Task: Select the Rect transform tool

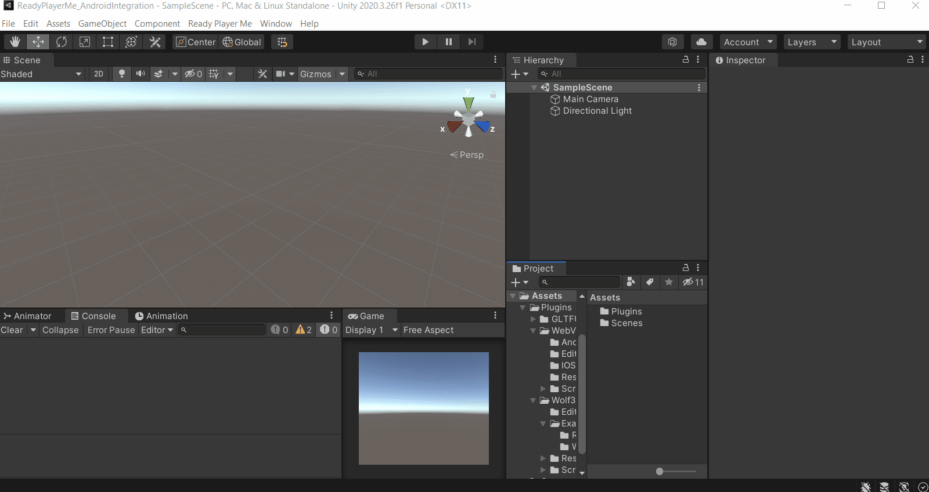Action: [x=108, y=42]
